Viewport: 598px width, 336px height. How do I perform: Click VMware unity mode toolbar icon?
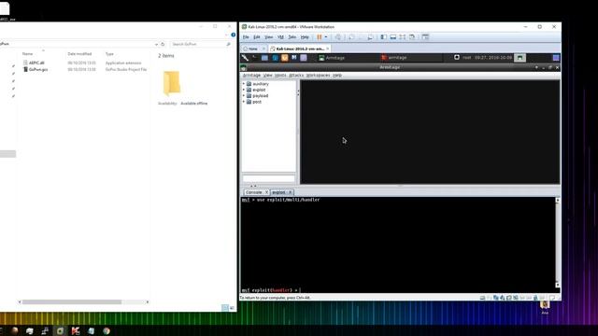click(x=412, y=37)
